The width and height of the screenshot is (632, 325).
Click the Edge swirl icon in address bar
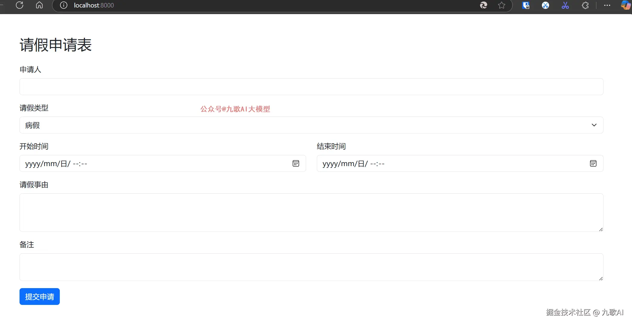coord(483,5)
